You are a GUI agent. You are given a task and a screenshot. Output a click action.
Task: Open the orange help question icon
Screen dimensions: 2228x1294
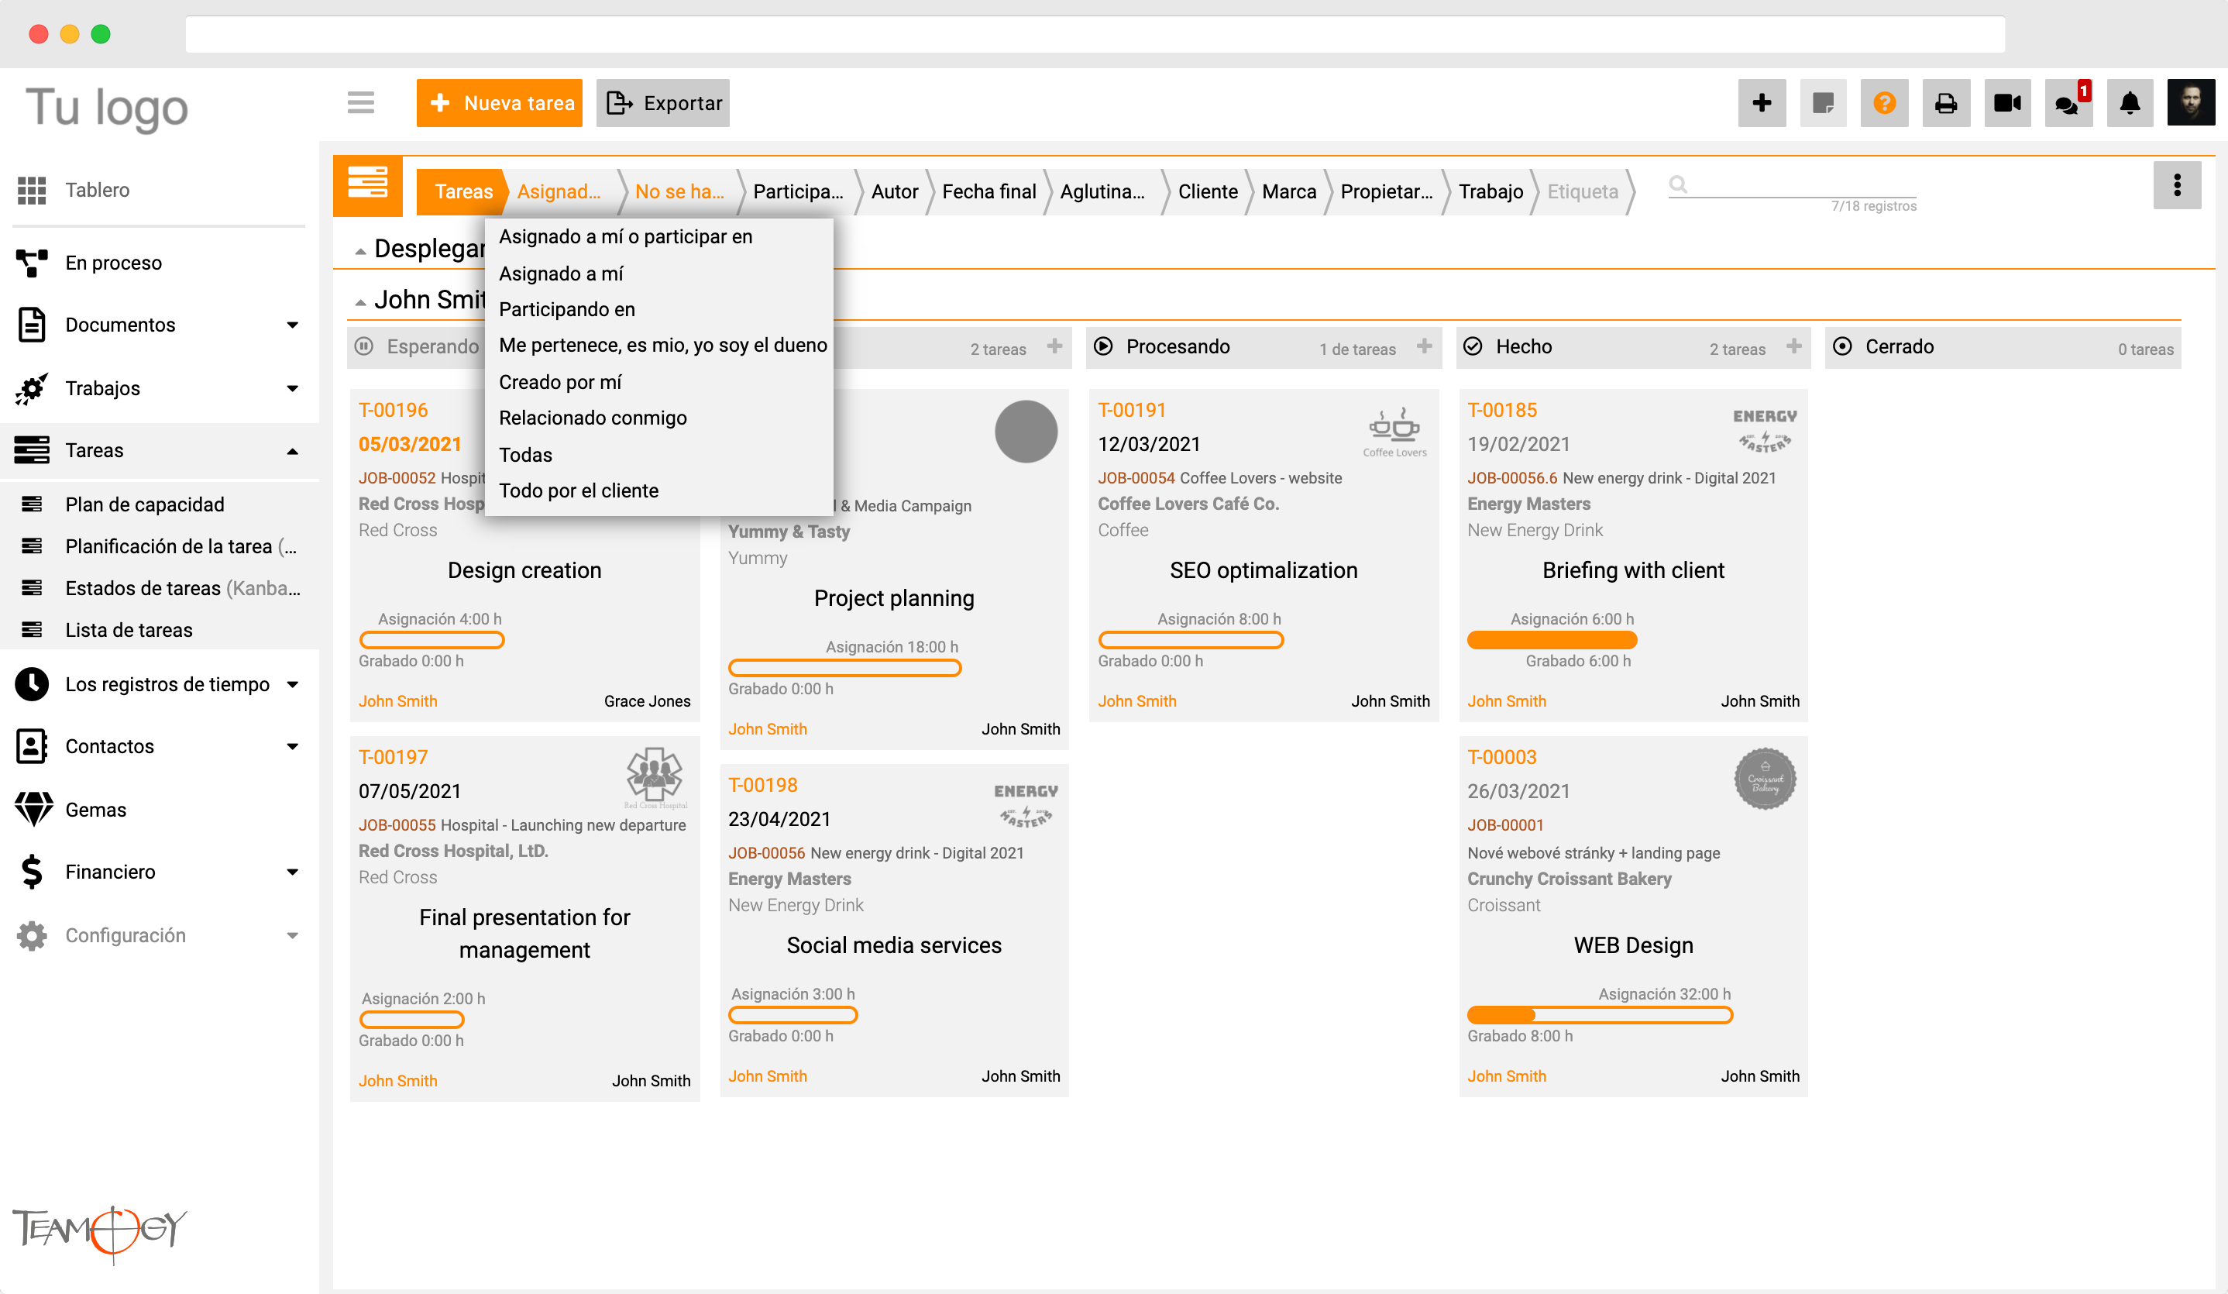(1884, 104)
